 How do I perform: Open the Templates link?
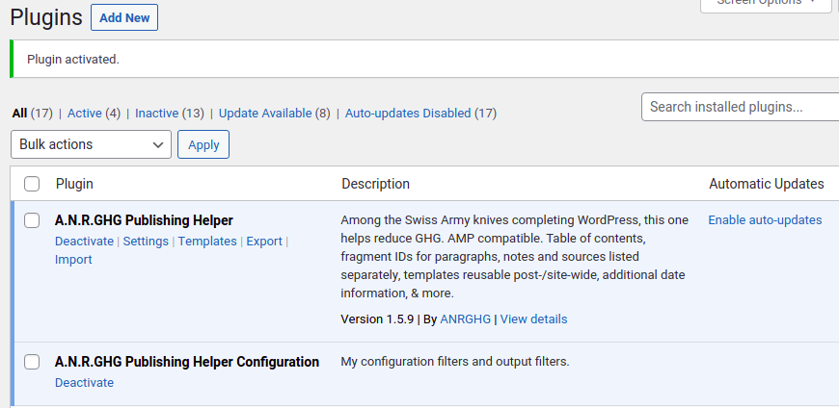click(207, 242)
